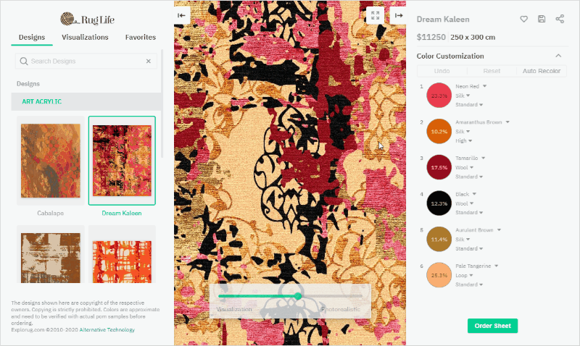Clear search with the X icon

[149, 61]
